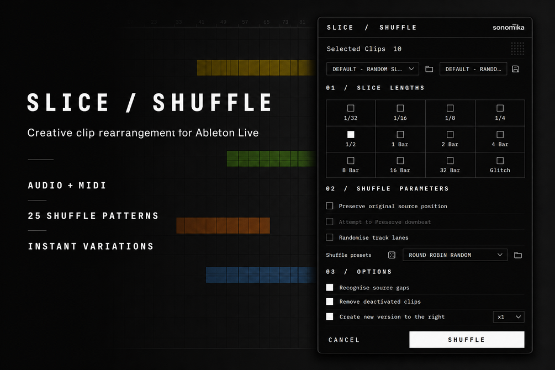The width and height of the screenshot is (555, 370).
Task: Enable the 16 Bar slice length
Action: [400, 161]
